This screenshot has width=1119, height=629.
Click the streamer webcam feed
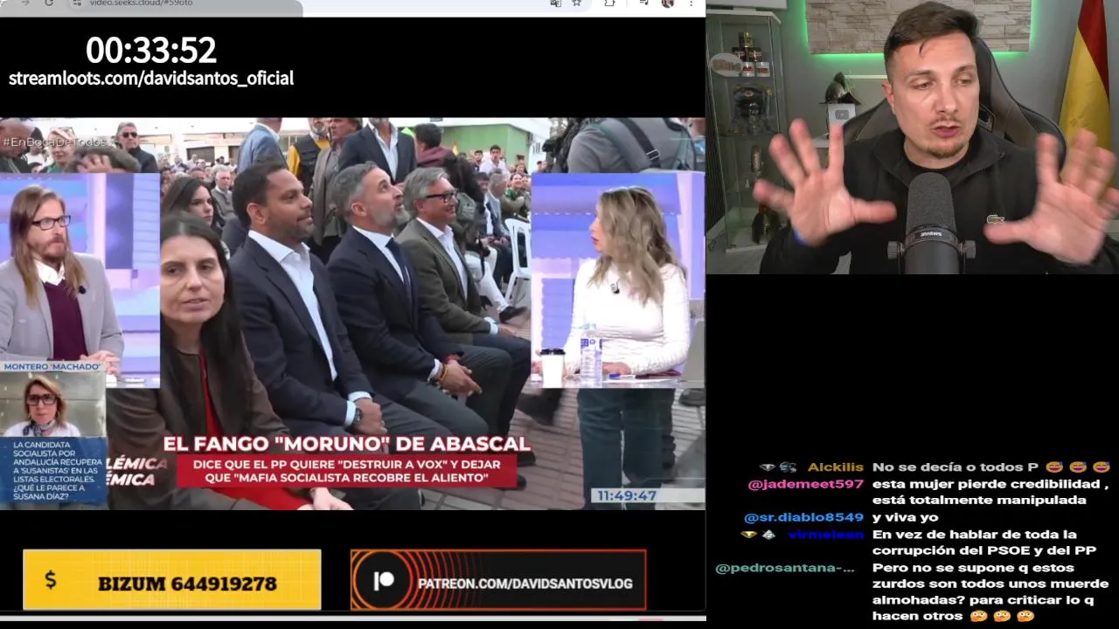(913, 137)
